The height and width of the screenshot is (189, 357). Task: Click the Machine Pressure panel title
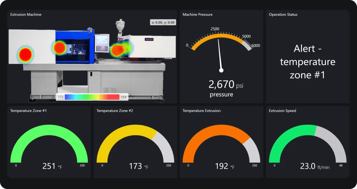pos(198,15)
